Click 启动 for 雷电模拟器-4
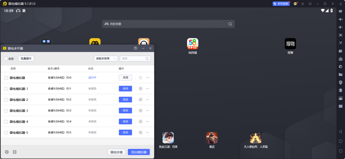345x159 pixels. (125, 121)
